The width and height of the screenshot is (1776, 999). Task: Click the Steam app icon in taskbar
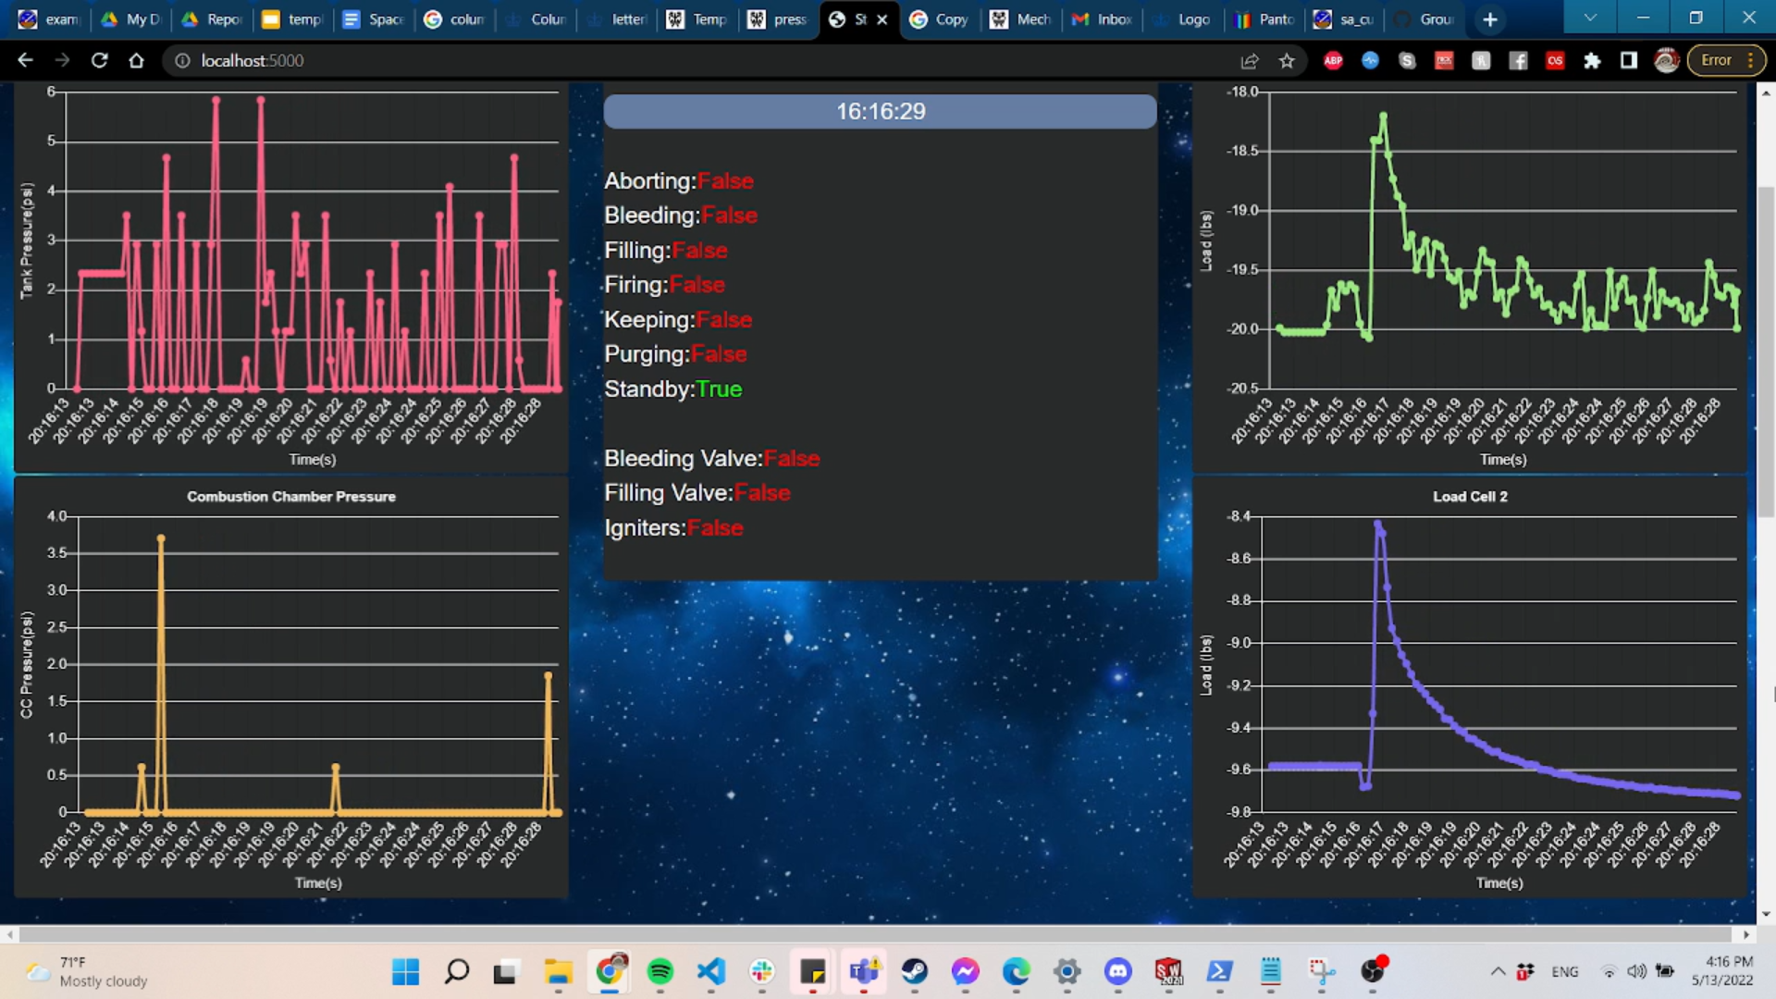pos(914,971)
